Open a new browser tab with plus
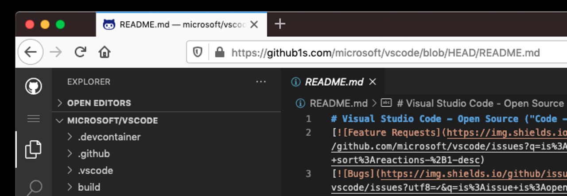 coord(280,24)
